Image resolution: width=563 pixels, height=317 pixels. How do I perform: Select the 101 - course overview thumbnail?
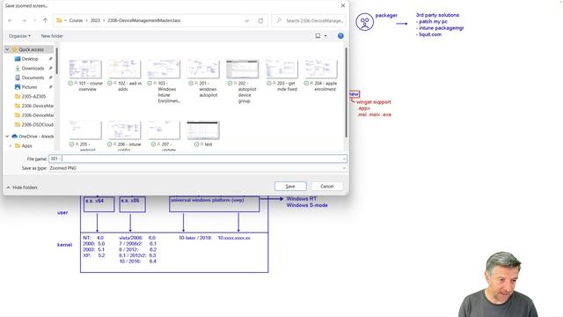pos(85,69)
